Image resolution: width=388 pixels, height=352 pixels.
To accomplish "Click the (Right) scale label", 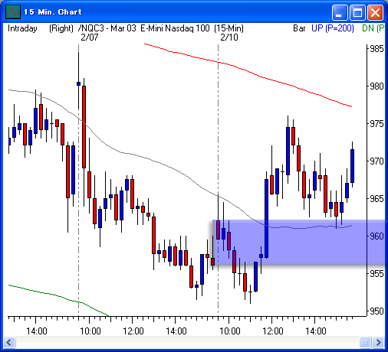I will 61,28.
